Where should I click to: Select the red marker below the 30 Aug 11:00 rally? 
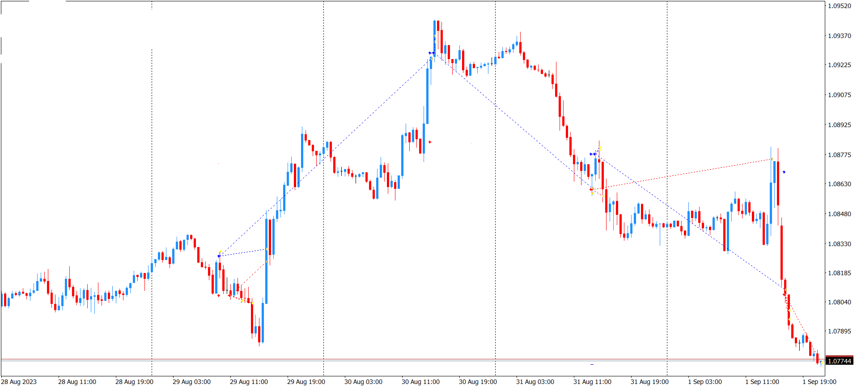(430, 142)
